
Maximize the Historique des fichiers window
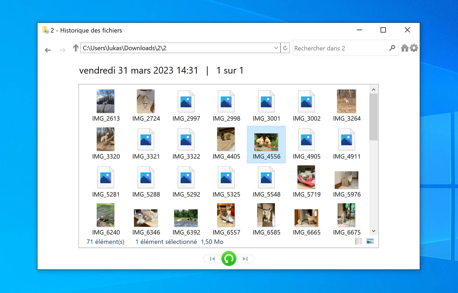click(x=383, y=30)
